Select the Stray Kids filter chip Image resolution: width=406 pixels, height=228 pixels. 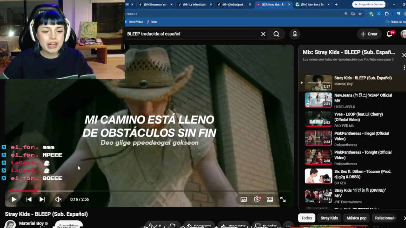point(329,218)
